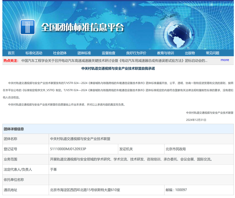Go to 社会团体 section
This screenshot has width=235, height=198.
[x=60, y=53]
